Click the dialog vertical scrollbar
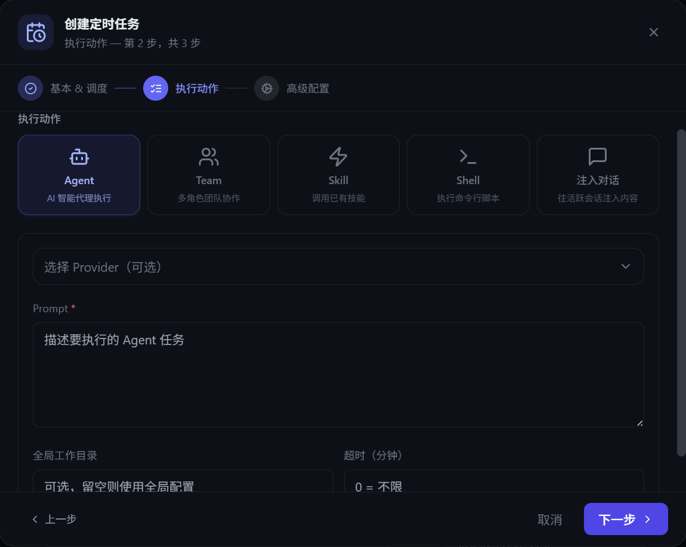This screenshot has width=686, height=547. pos(681,293)
